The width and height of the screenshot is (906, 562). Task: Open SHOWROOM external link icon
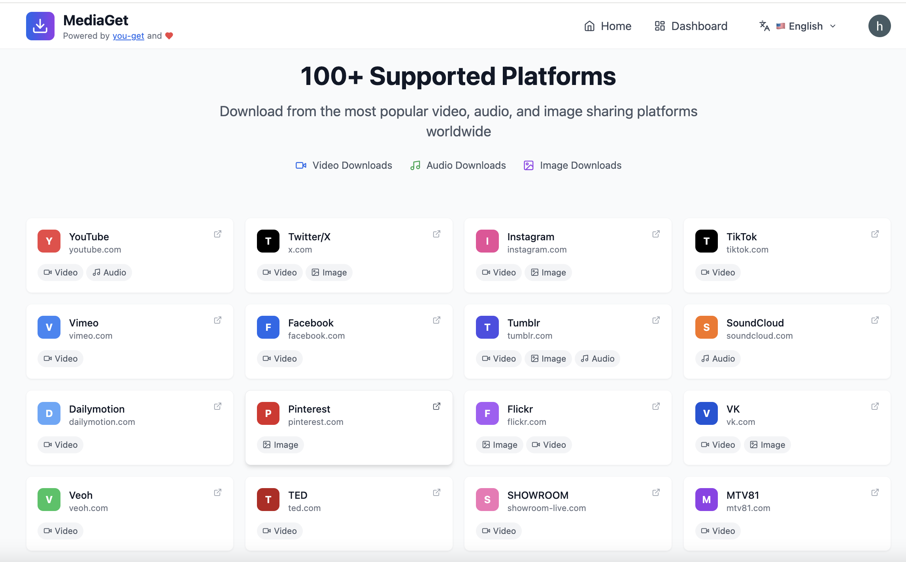tap(656, 492)
